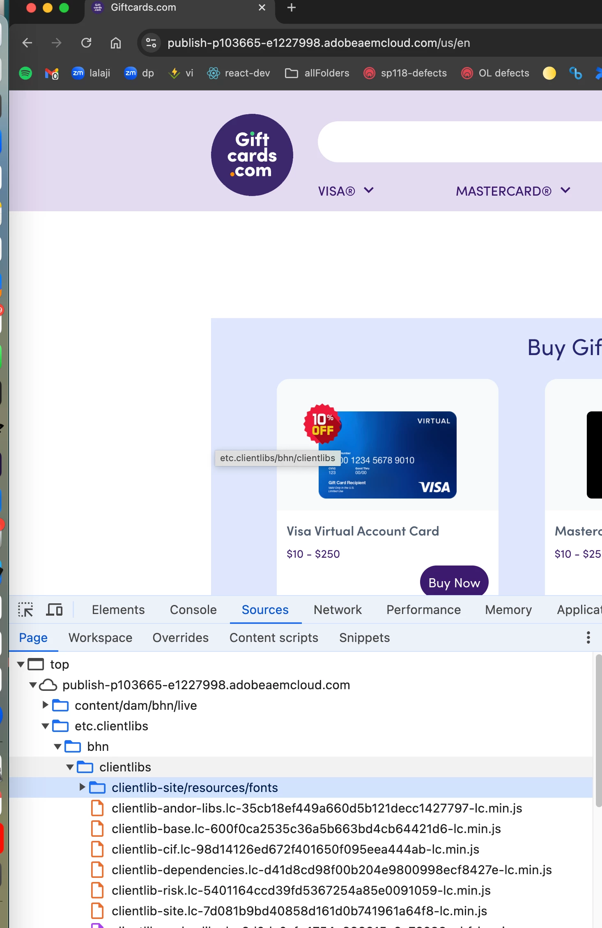Click the site search input field
Image resolution: width=602 pixels, height=928 pixels.
click(460, 142)
